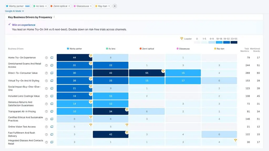Click the sparkle icon next to Win on experience
Screen dimensions: 269x151
9,24
